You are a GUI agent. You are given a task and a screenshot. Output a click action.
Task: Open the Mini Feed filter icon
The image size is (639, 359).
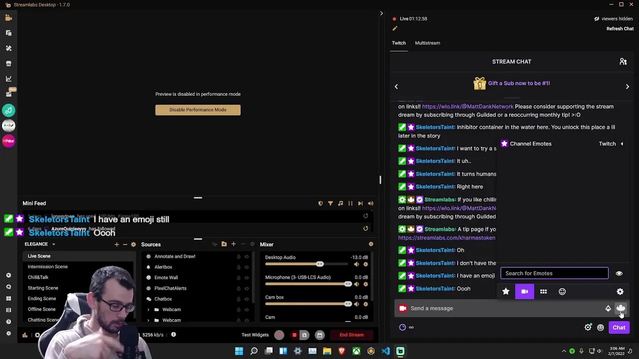tap(330, 203)
